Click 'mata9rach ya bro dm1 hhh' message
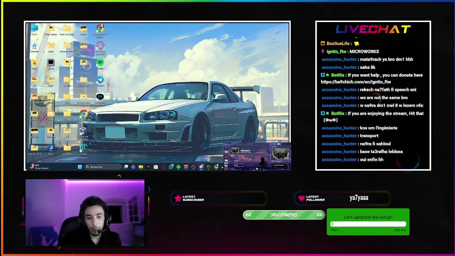Viewport: 455px width, 256px height. [x=386, y=59]
